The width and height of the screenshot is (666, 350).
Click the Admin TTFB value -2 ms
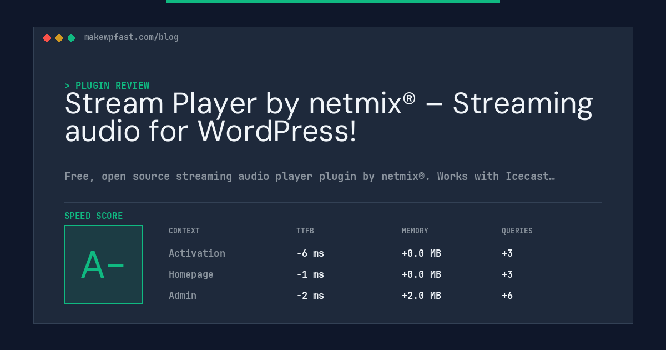coord(310,296)
